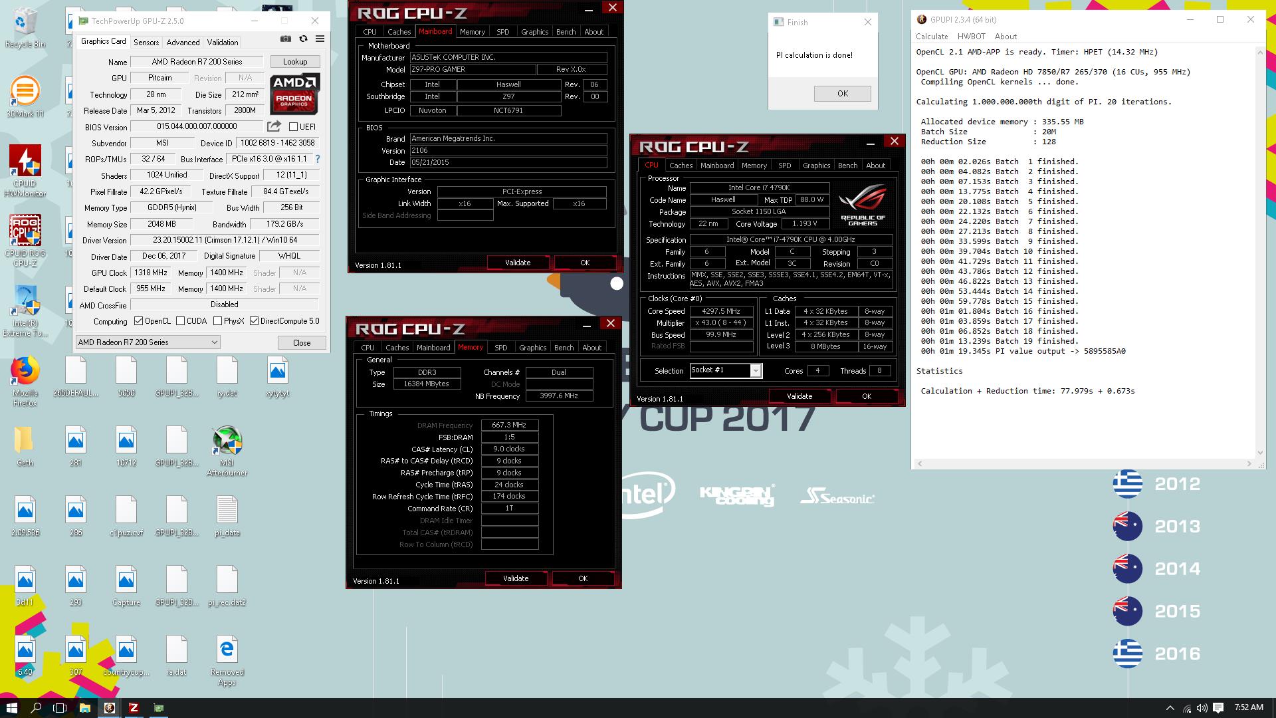1276x718 pixels.
Task: Switch to the Validation tab in GPU-Z
Action: click(x=223, y=42)
